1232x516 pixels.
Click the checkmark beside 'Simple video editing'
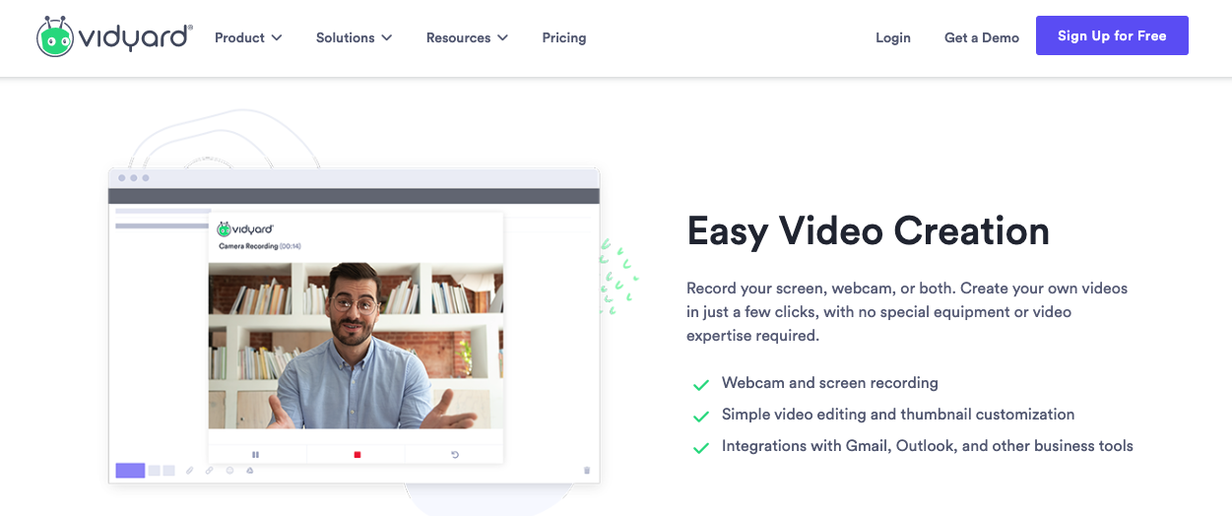[701, 416]
